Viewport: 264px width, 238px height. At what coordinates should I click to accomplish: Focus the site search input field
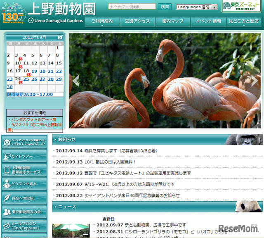coord(132,7)
